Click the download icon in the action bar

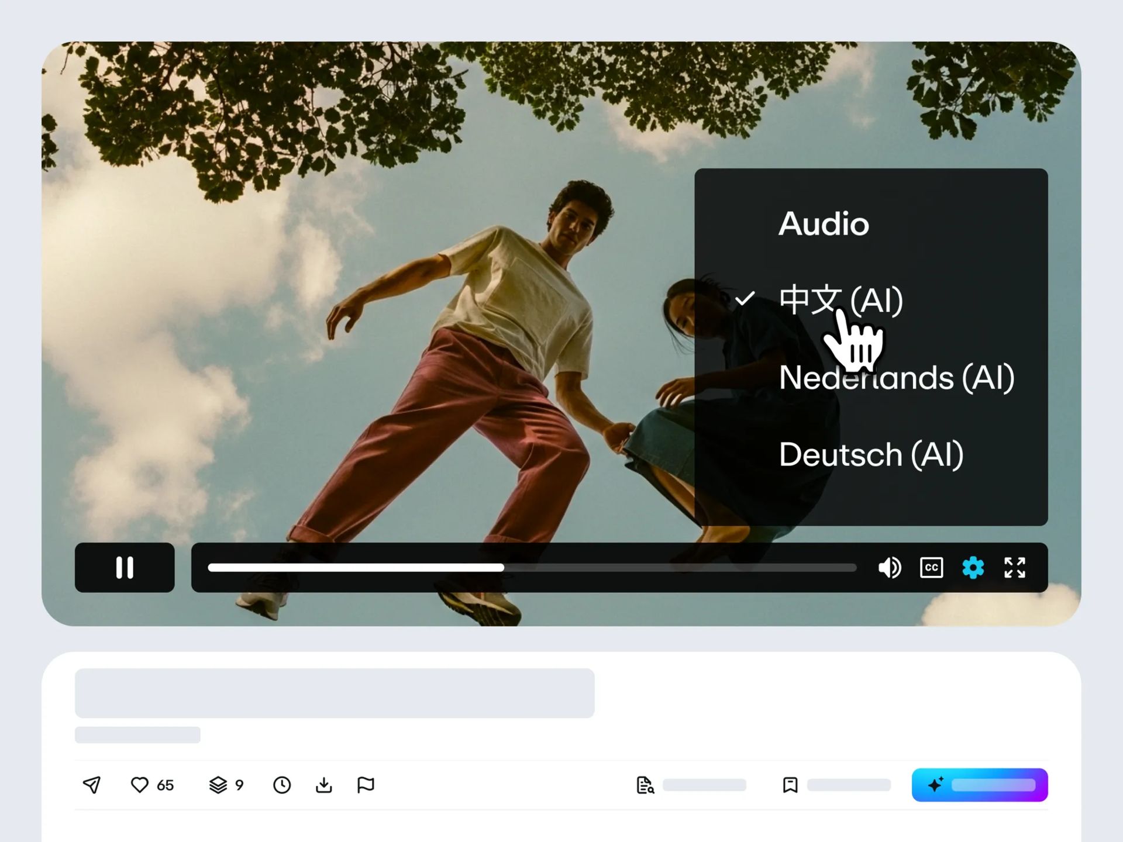(323, 785)
